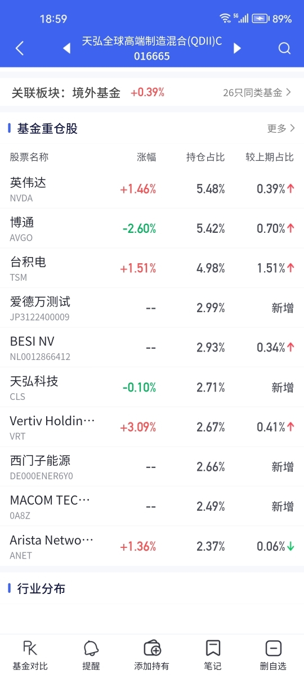Image resolution: width=304 pixels, height=675 pixels.
Task: Select Vertiv Holdings VRT row
Action: pos(152,427)
